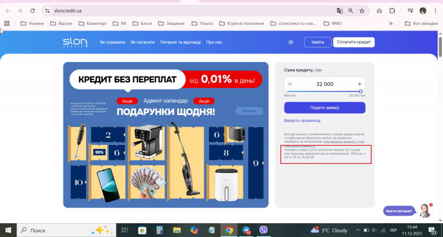Open the extensions puzzle icon

(x=392, y=11)
